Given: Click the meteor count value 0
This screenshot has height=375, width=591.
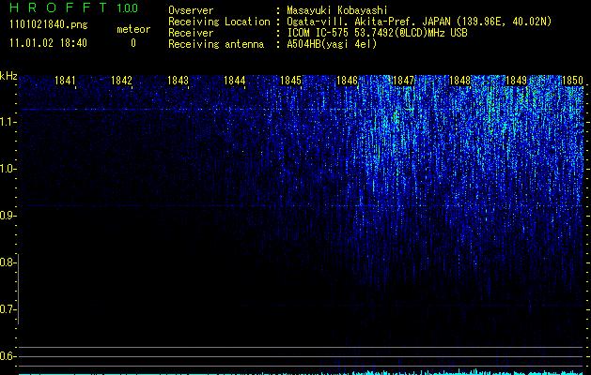Looking at the screenshot, I should [133, 43].
